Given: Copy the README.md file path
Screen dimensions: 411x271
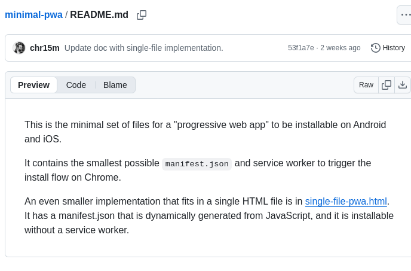Looking at the screenshot, I should (142, 15).
